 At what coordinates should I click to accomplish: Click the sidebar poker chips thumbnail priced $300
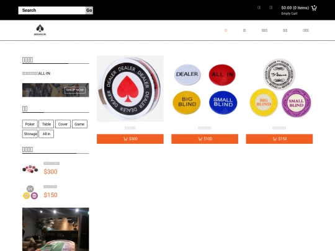click(x=30, y=169)
